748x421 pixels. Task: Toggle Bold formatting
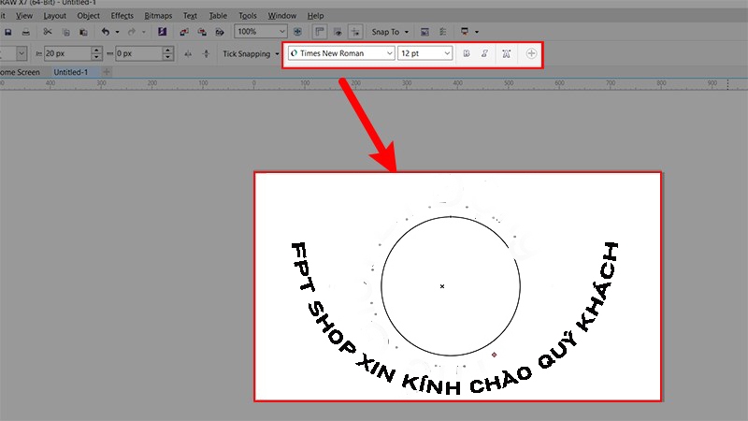tap(467, 53)
